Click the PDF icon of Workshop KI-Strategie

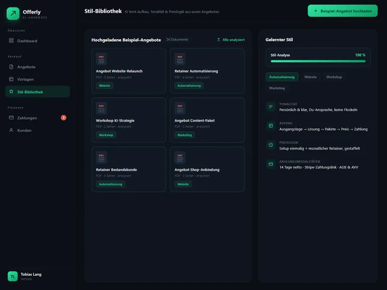101,108
